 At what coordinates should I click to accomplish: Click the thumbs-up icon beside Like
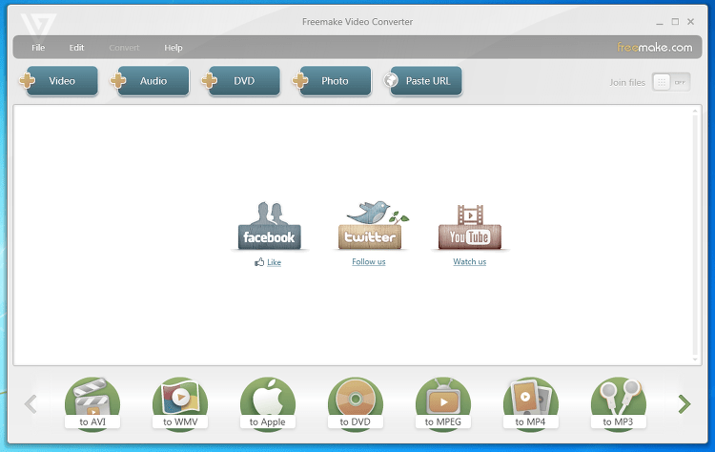259,262
